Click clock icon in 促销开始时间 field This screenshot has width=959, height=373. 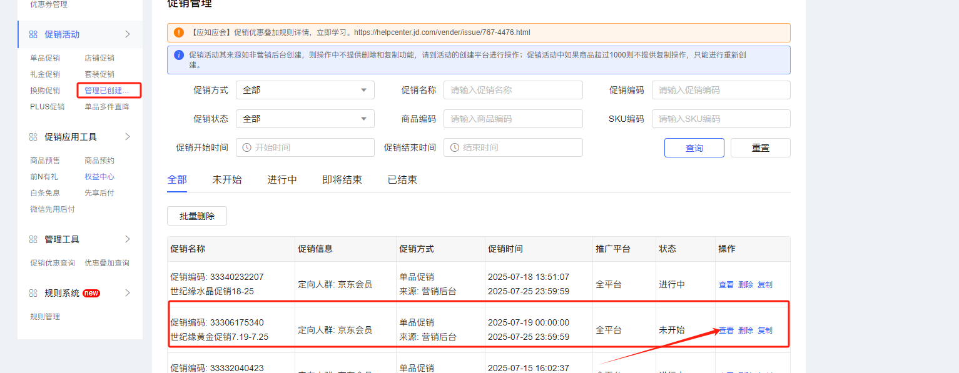[246, 147]
